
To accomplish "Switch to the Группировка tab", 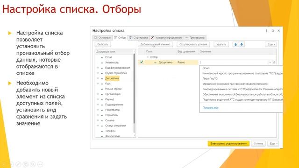I will (195, 38).
